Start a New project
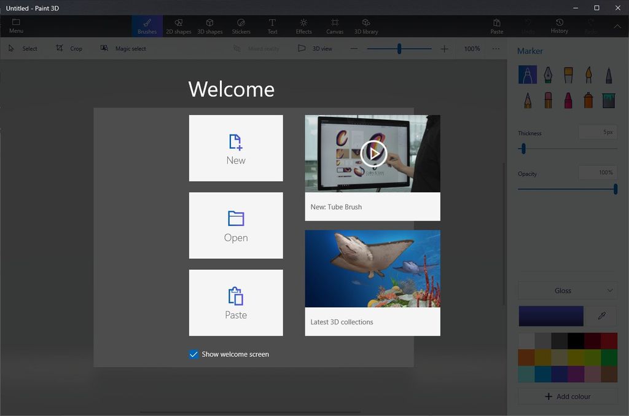The image size is (629, 416). [x=236, y=147]
